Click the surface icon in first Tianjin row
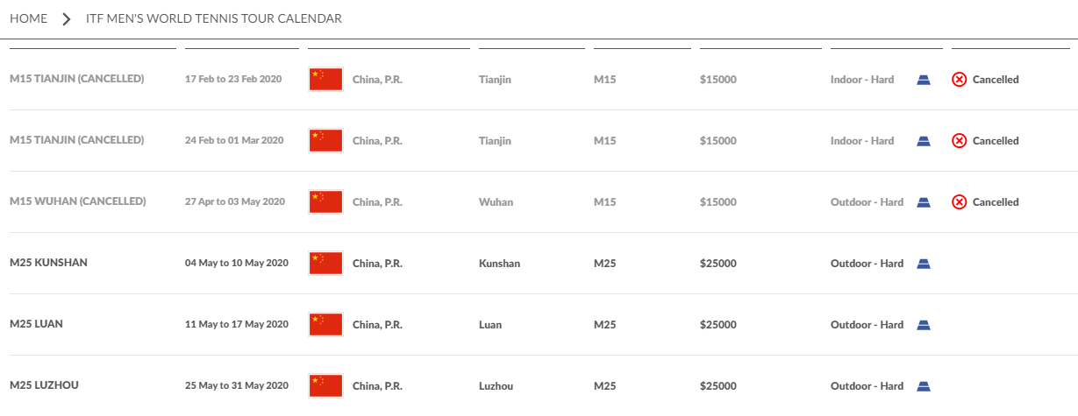Viewport: 1078px width, 416px height. (x=923, y=80)
